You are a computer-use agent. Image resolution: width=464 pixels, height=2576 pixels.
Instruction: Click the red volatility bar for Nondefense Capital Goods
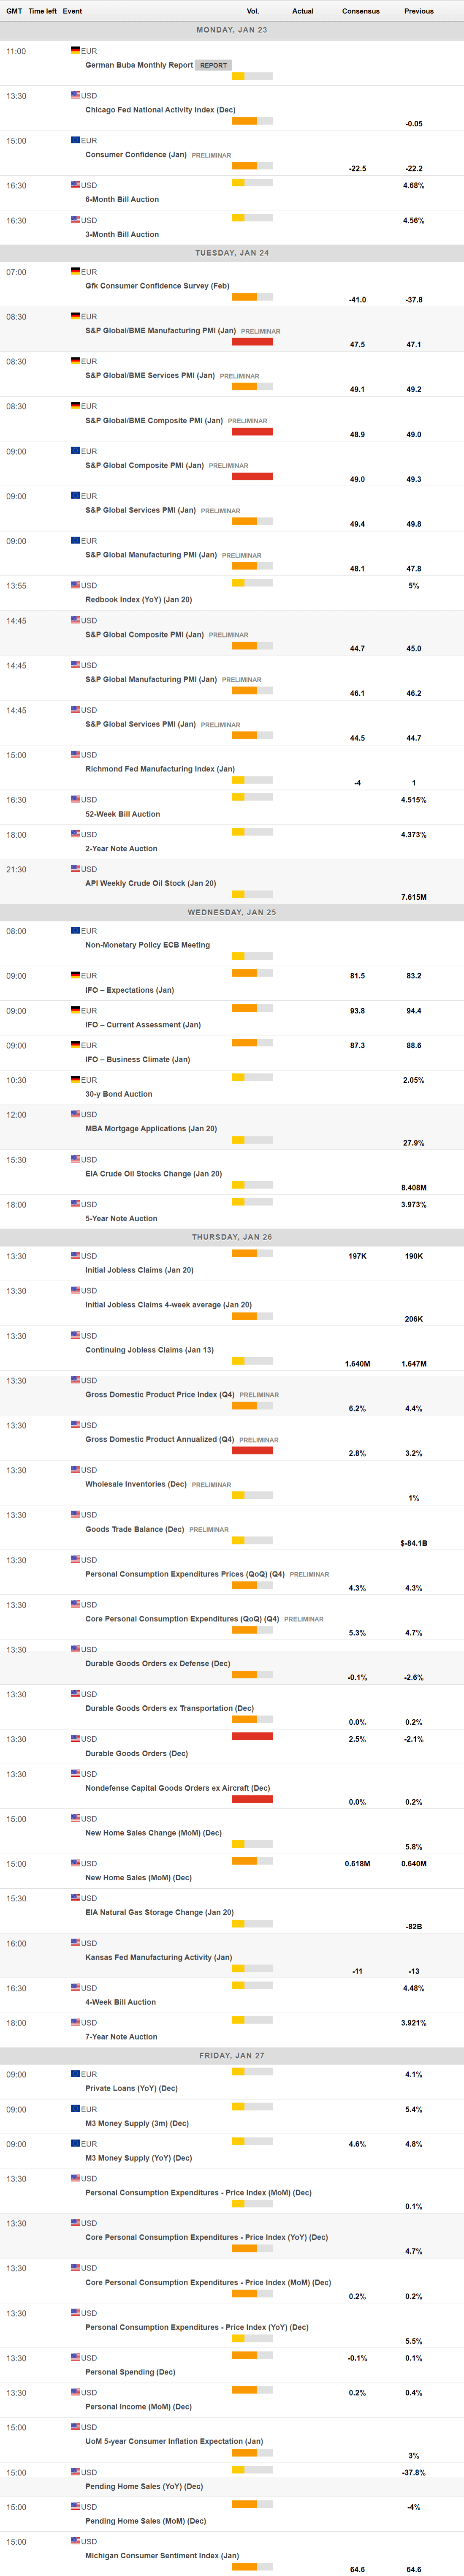[x=252, y=1799]
